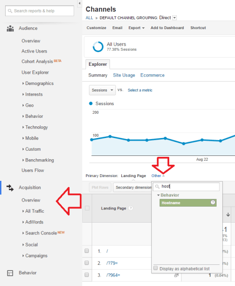Select Hostname from the dimension list
The image size is (235, 286).
click(x=188, y=203)
